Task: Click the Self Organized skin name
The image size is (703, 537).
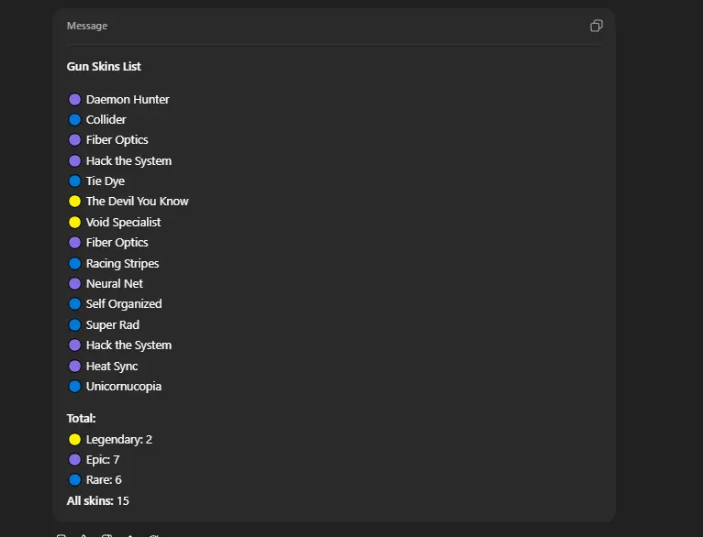Action: point(124,304)
